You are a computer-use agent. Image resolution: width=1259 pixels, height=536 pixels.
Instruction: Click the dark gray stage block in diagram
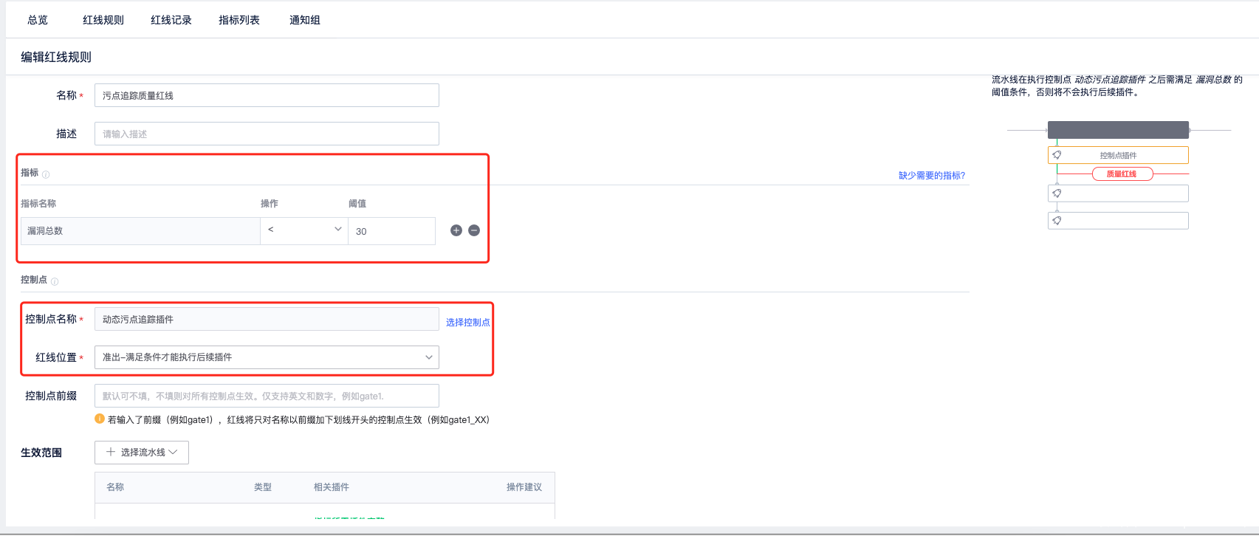point(1118,130)
